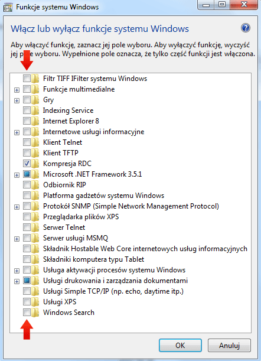Uncheck the Kompresja RDC checkbox
Screen dimensions: 261x361
coord(27,164)
